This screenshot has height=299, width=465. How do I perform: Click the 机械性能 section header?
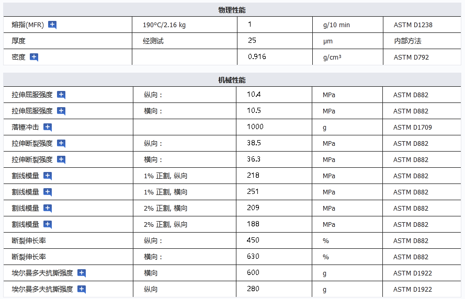pyautogui.click(x=232, y=80)
